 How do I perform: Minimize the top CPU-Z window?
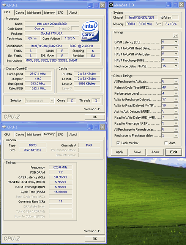[90, 5]
